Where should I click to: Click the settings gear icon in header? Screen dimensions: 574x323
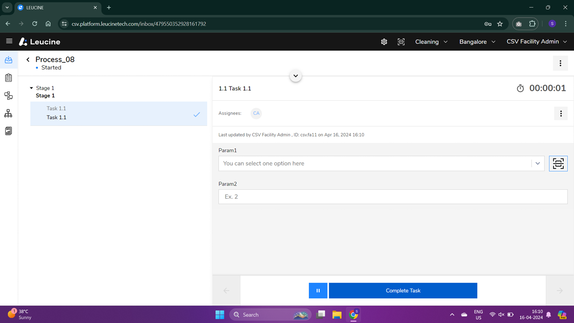(x=384, y=42)
